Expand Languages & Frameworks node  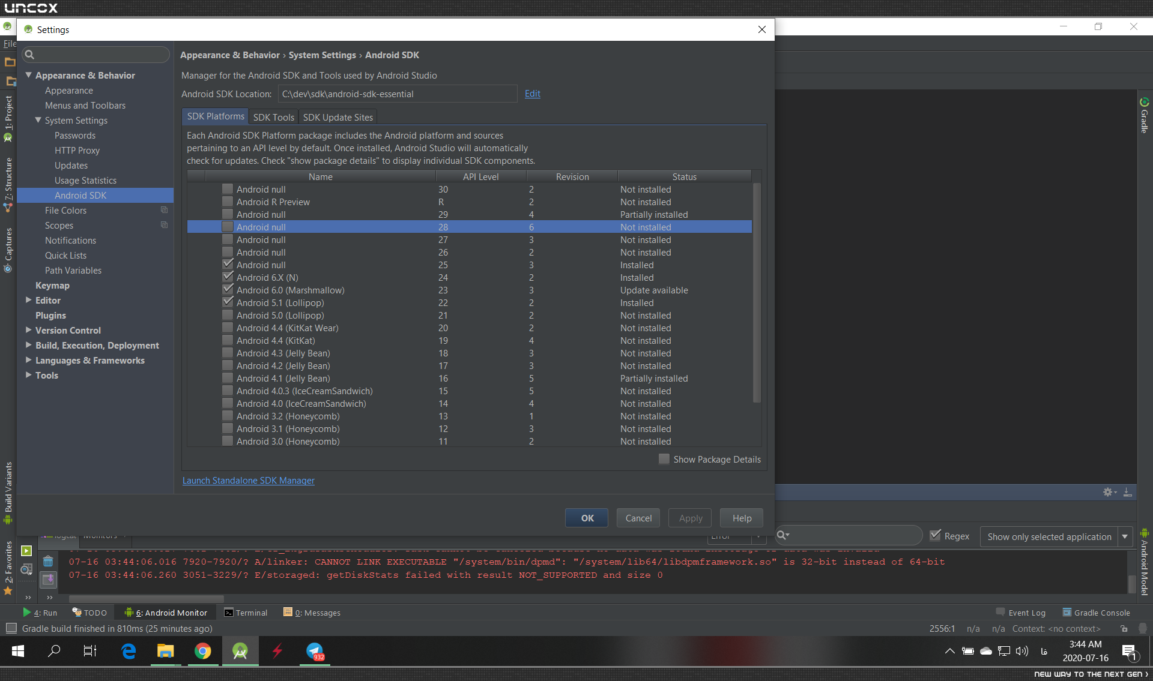pyautogui.click(x=28, y=360)
